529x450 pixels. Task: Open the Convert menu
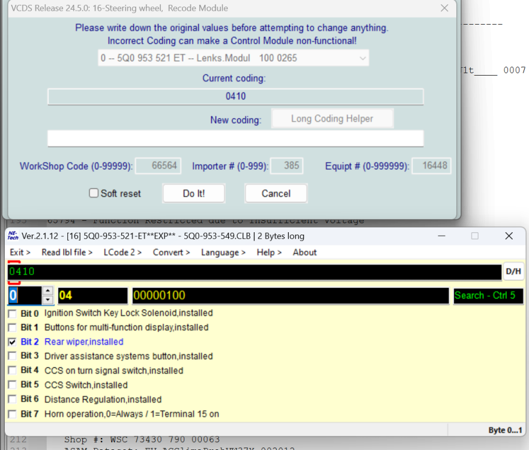tap(171, 253)
